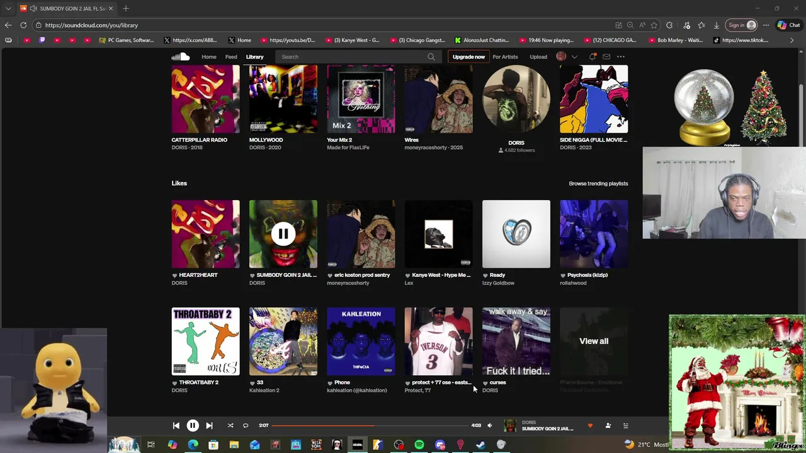Skip to the next track in the player
Screen dimensions: 806x453
pos(209,426)
